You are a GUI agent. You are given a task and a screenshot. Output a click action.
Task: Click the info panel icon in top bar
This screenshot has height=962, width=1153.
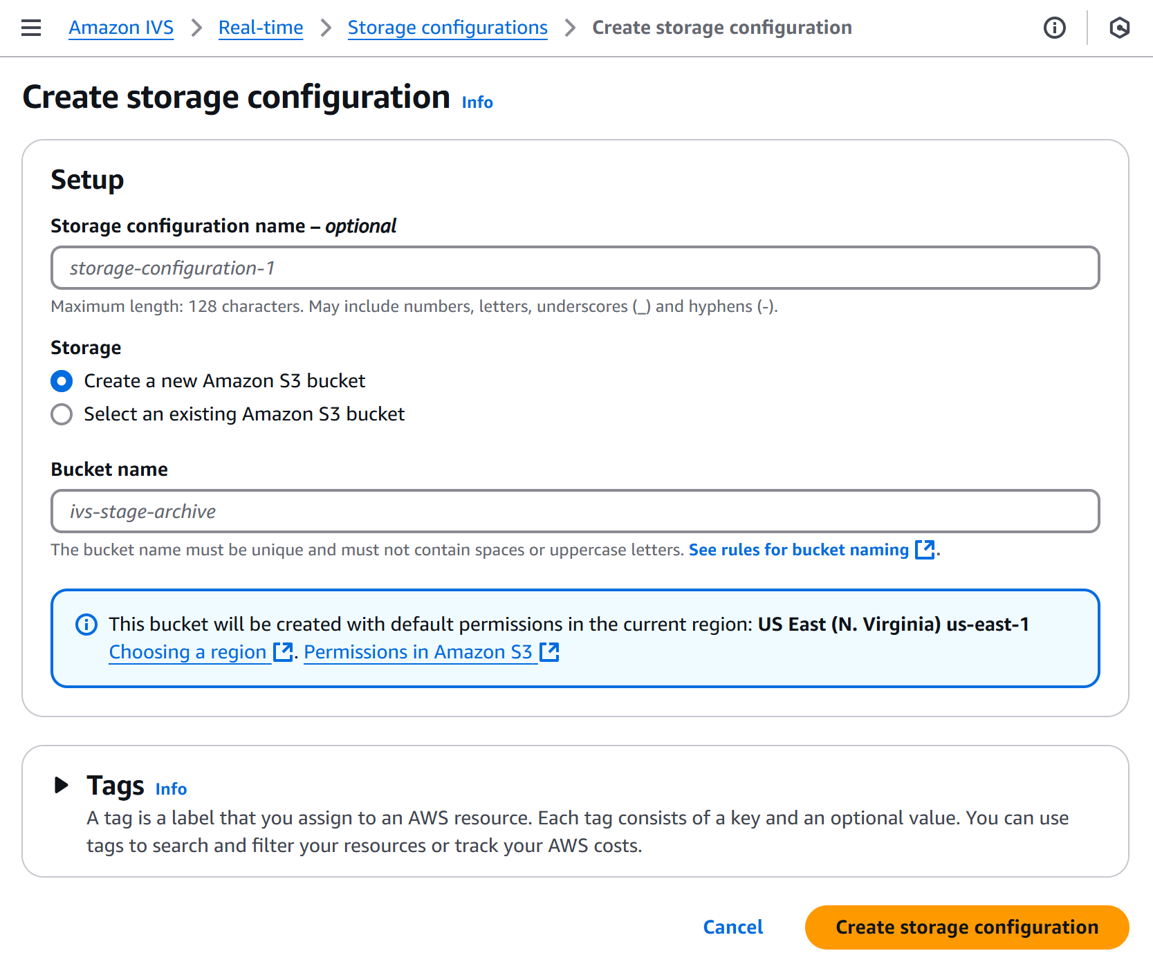point(1054,28)
